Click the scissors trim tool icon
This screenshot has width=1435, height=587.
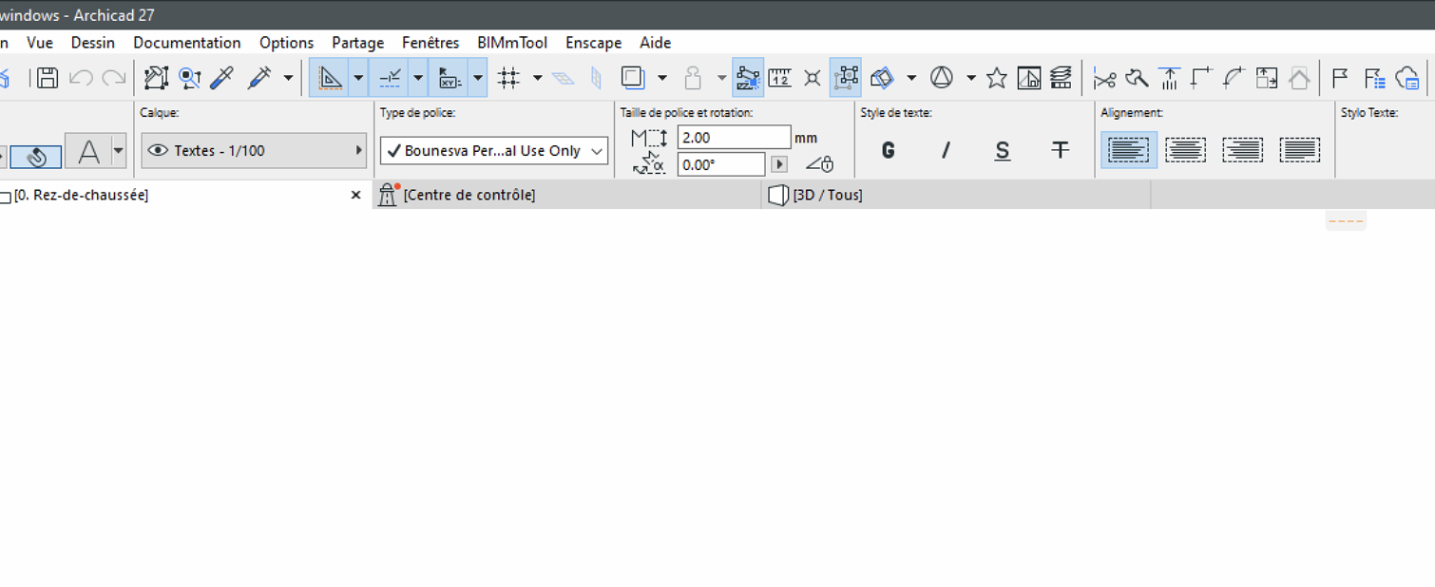1104,78
